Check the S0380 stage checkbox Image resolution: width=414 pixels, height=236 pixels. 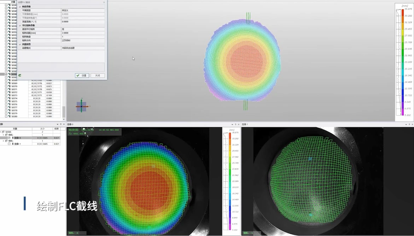[6, 116]
